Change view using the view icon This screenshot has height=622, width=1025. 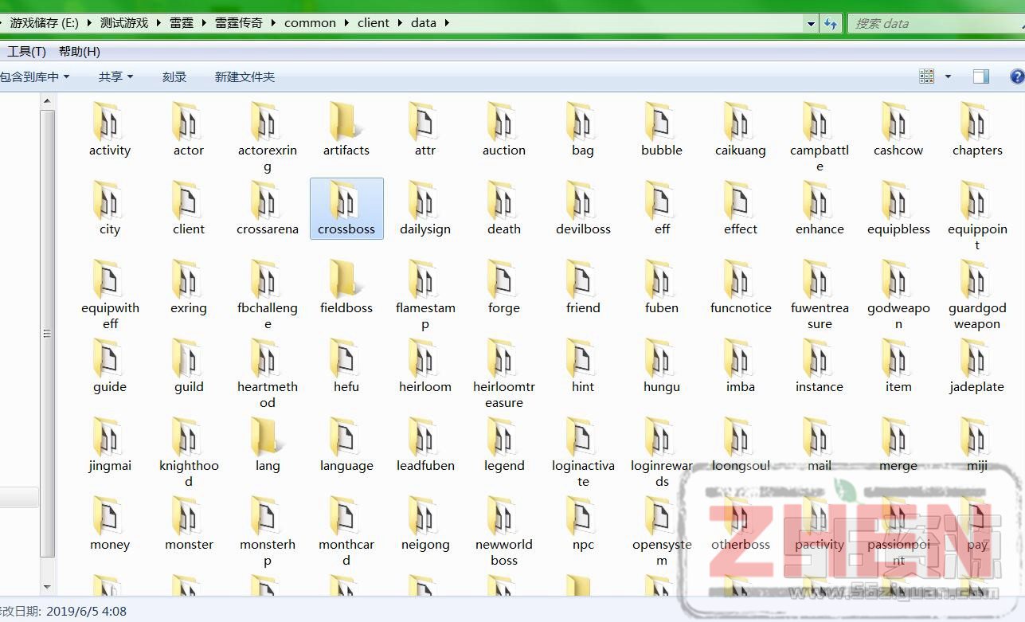[926, 76]
